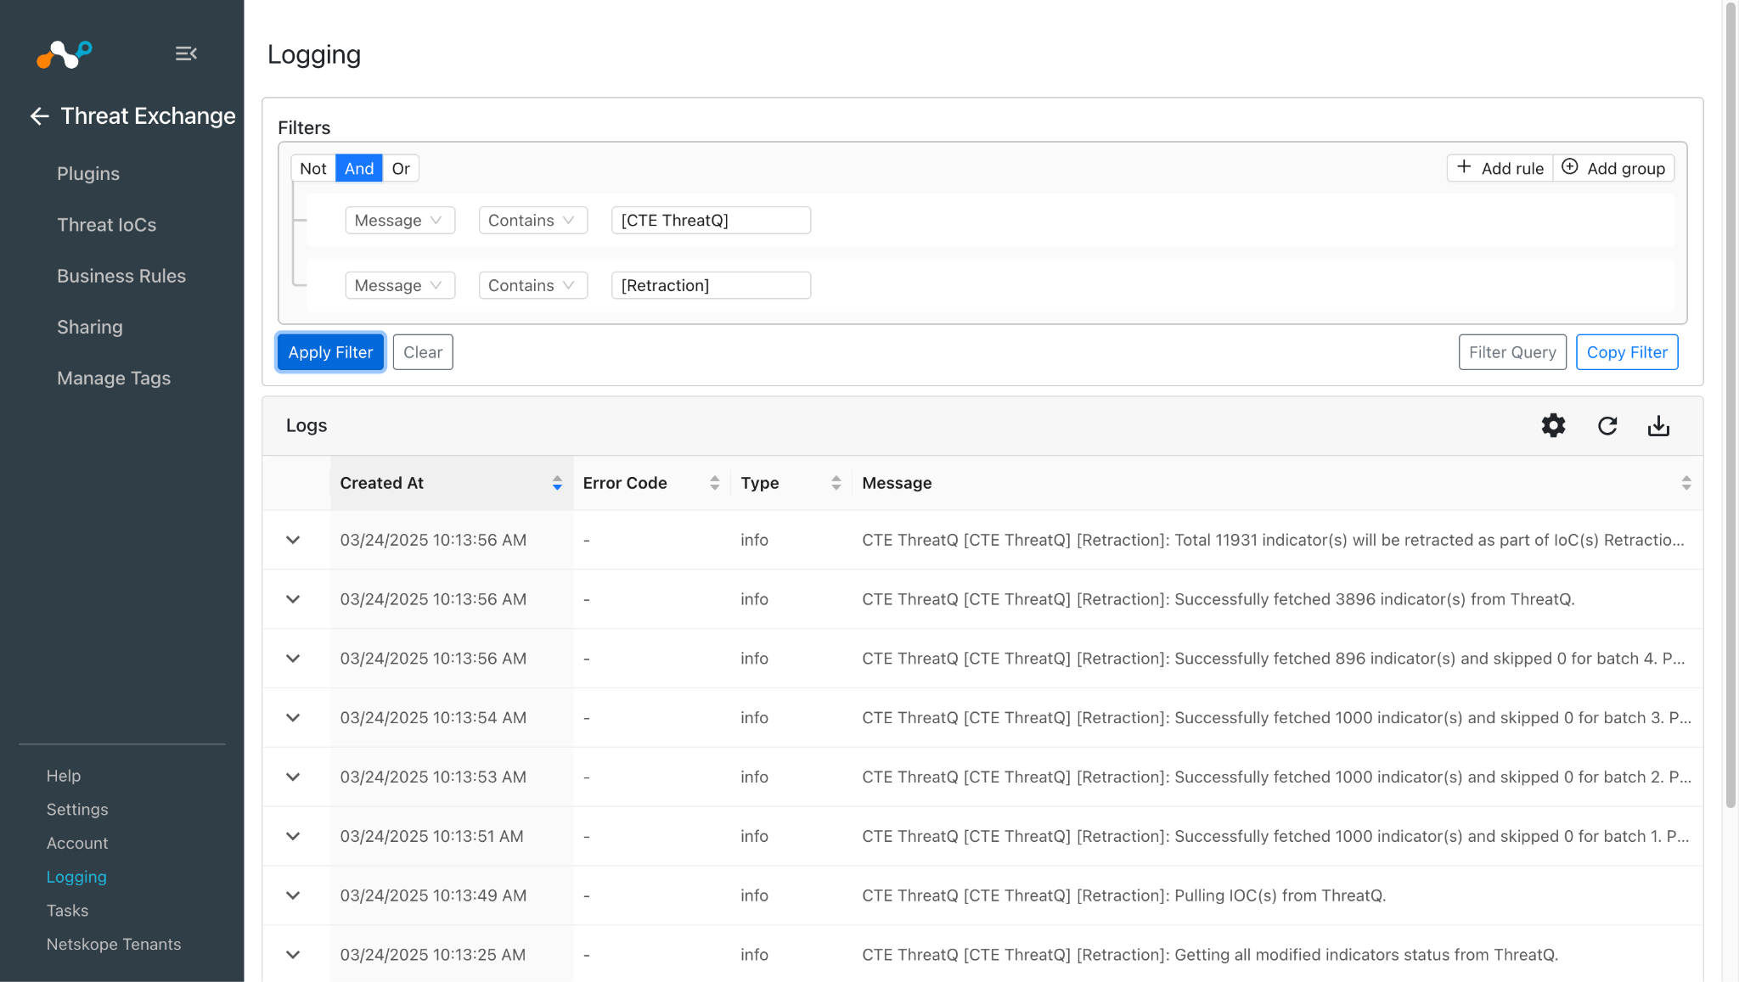The image size is (1739, 982).
Task: Copy the filter
Action: (1627, 352)
